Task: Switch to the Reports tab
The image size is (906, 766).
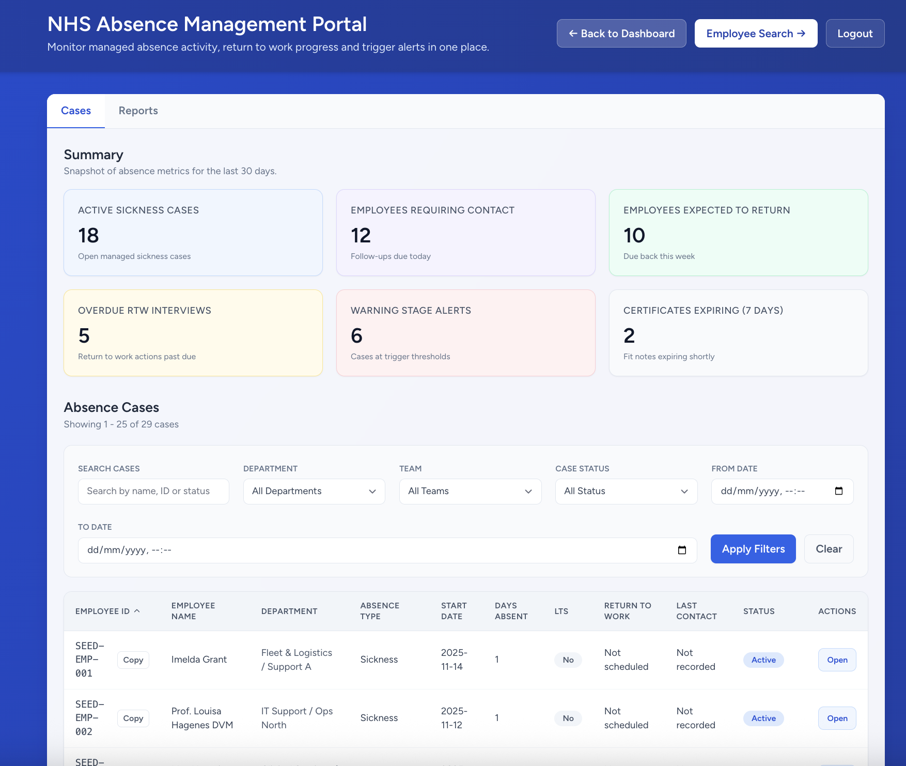Action: pyautogui.click(x=138, y=111)
